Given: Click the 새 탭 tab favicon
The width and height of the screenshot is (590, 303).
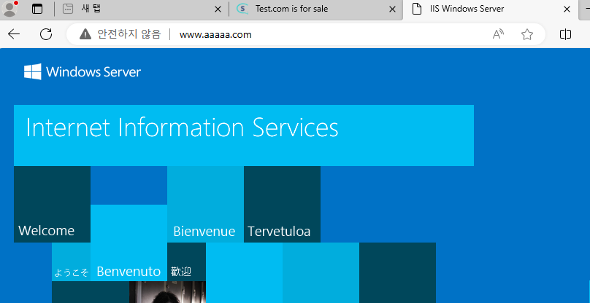Looking at the screenshot, I should point(68,9).
